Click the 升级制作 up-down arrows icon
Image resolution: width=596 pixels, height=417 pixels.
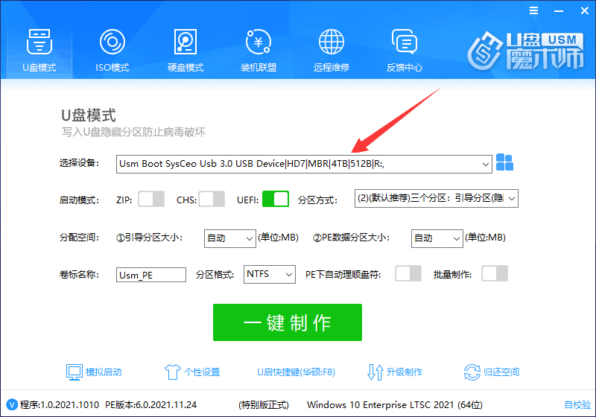pyautogui.click(x=375, y=372)
